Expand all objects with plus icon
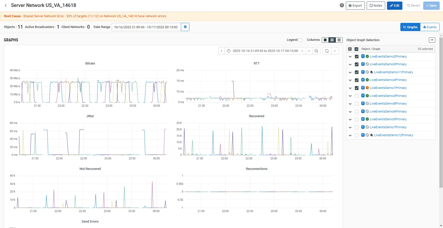Image resolution: width=443 pixels, height=228 pixels. 350,49
